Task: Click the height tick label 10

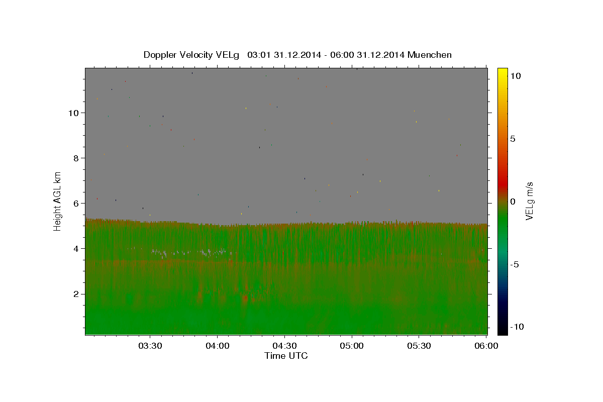Action: pos(74,113)
